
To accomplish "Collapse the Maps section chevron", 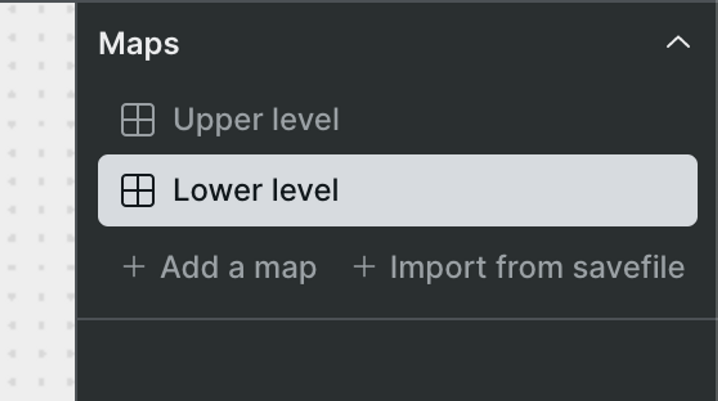I will click(678, 43).
